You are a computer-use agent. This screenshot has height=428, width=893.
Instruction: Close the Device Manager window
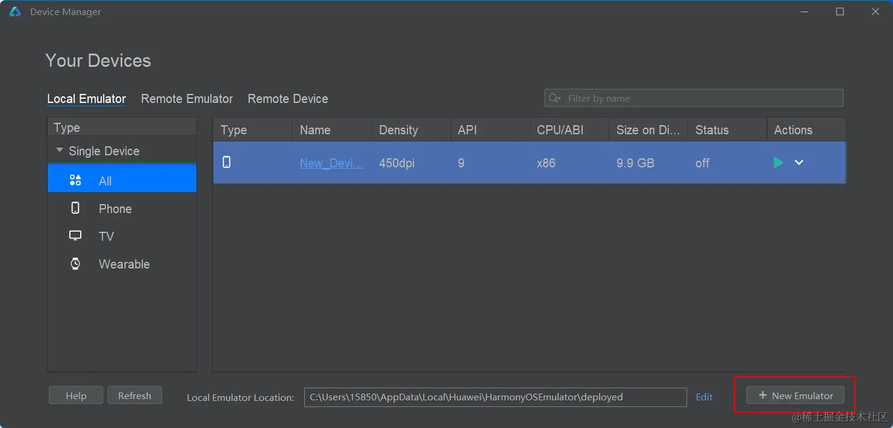coord(876,11)
